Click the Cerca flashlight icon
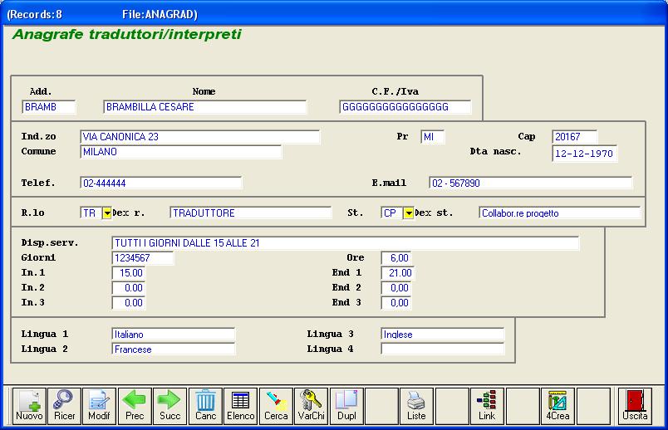668x430 pixels. (x=276, y=406)
